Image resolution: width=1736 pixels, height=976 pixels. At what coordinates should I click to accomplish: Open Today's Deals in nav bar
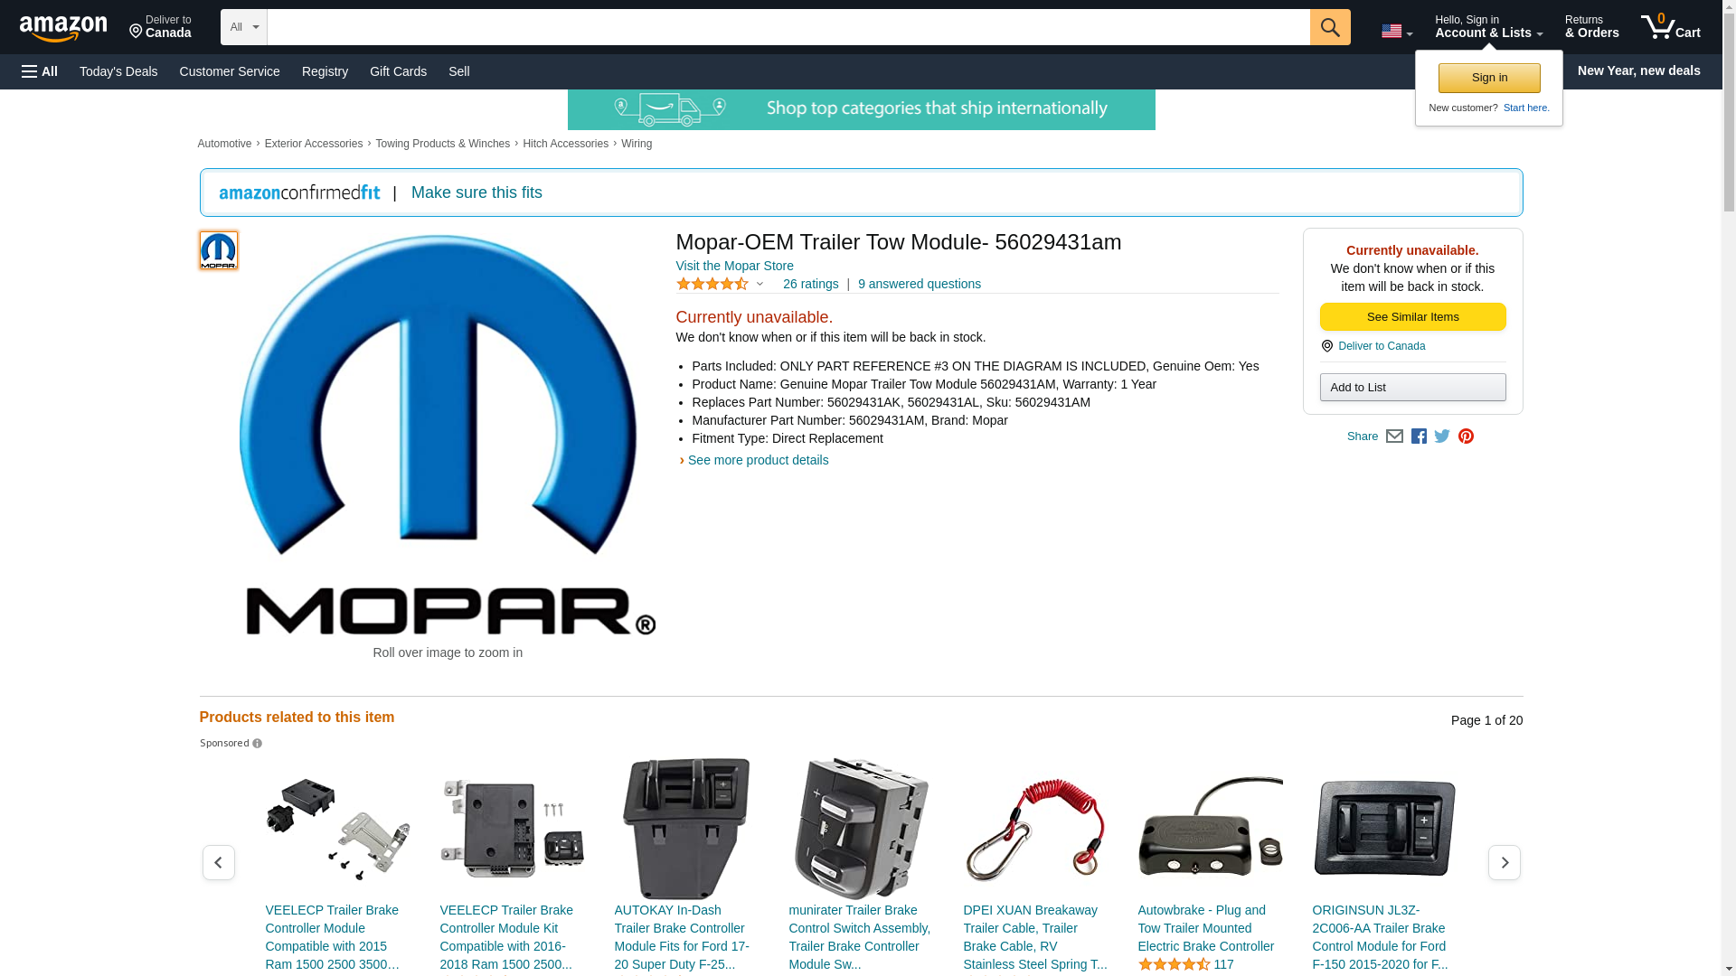point(118,71)
